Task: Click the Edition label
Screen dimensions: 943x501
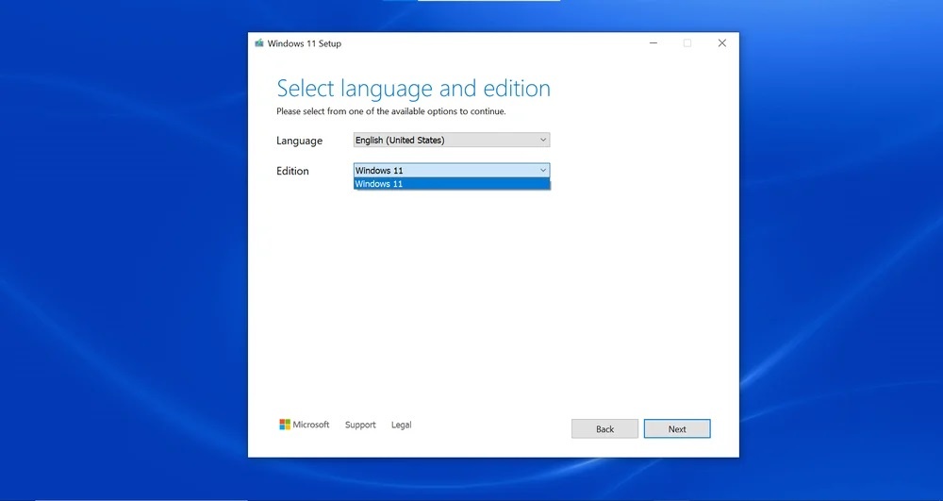Action: click(x=292, y=171)
